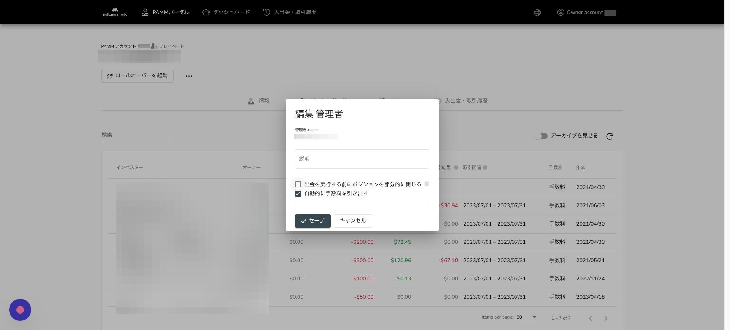Click the refresh icon beside archive toggle
This screenshot has height=330, width=730.
tap(610, 136)
